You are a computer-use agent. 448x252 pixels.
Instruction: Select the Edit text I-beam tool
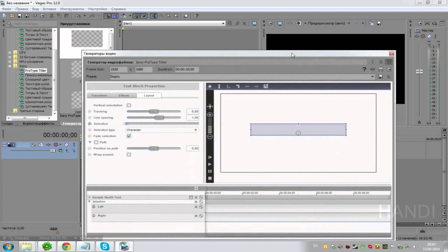coord(219,86)
